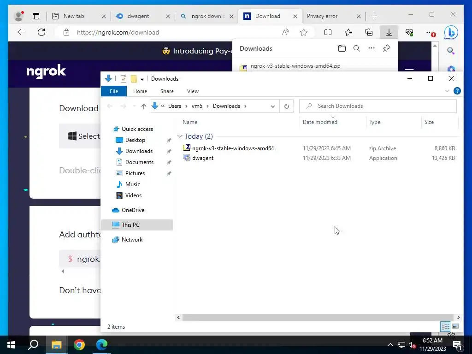This screenshot has height=354, width=472.
Task: Click the browser back arrow
Action: [x=21, y=33]
